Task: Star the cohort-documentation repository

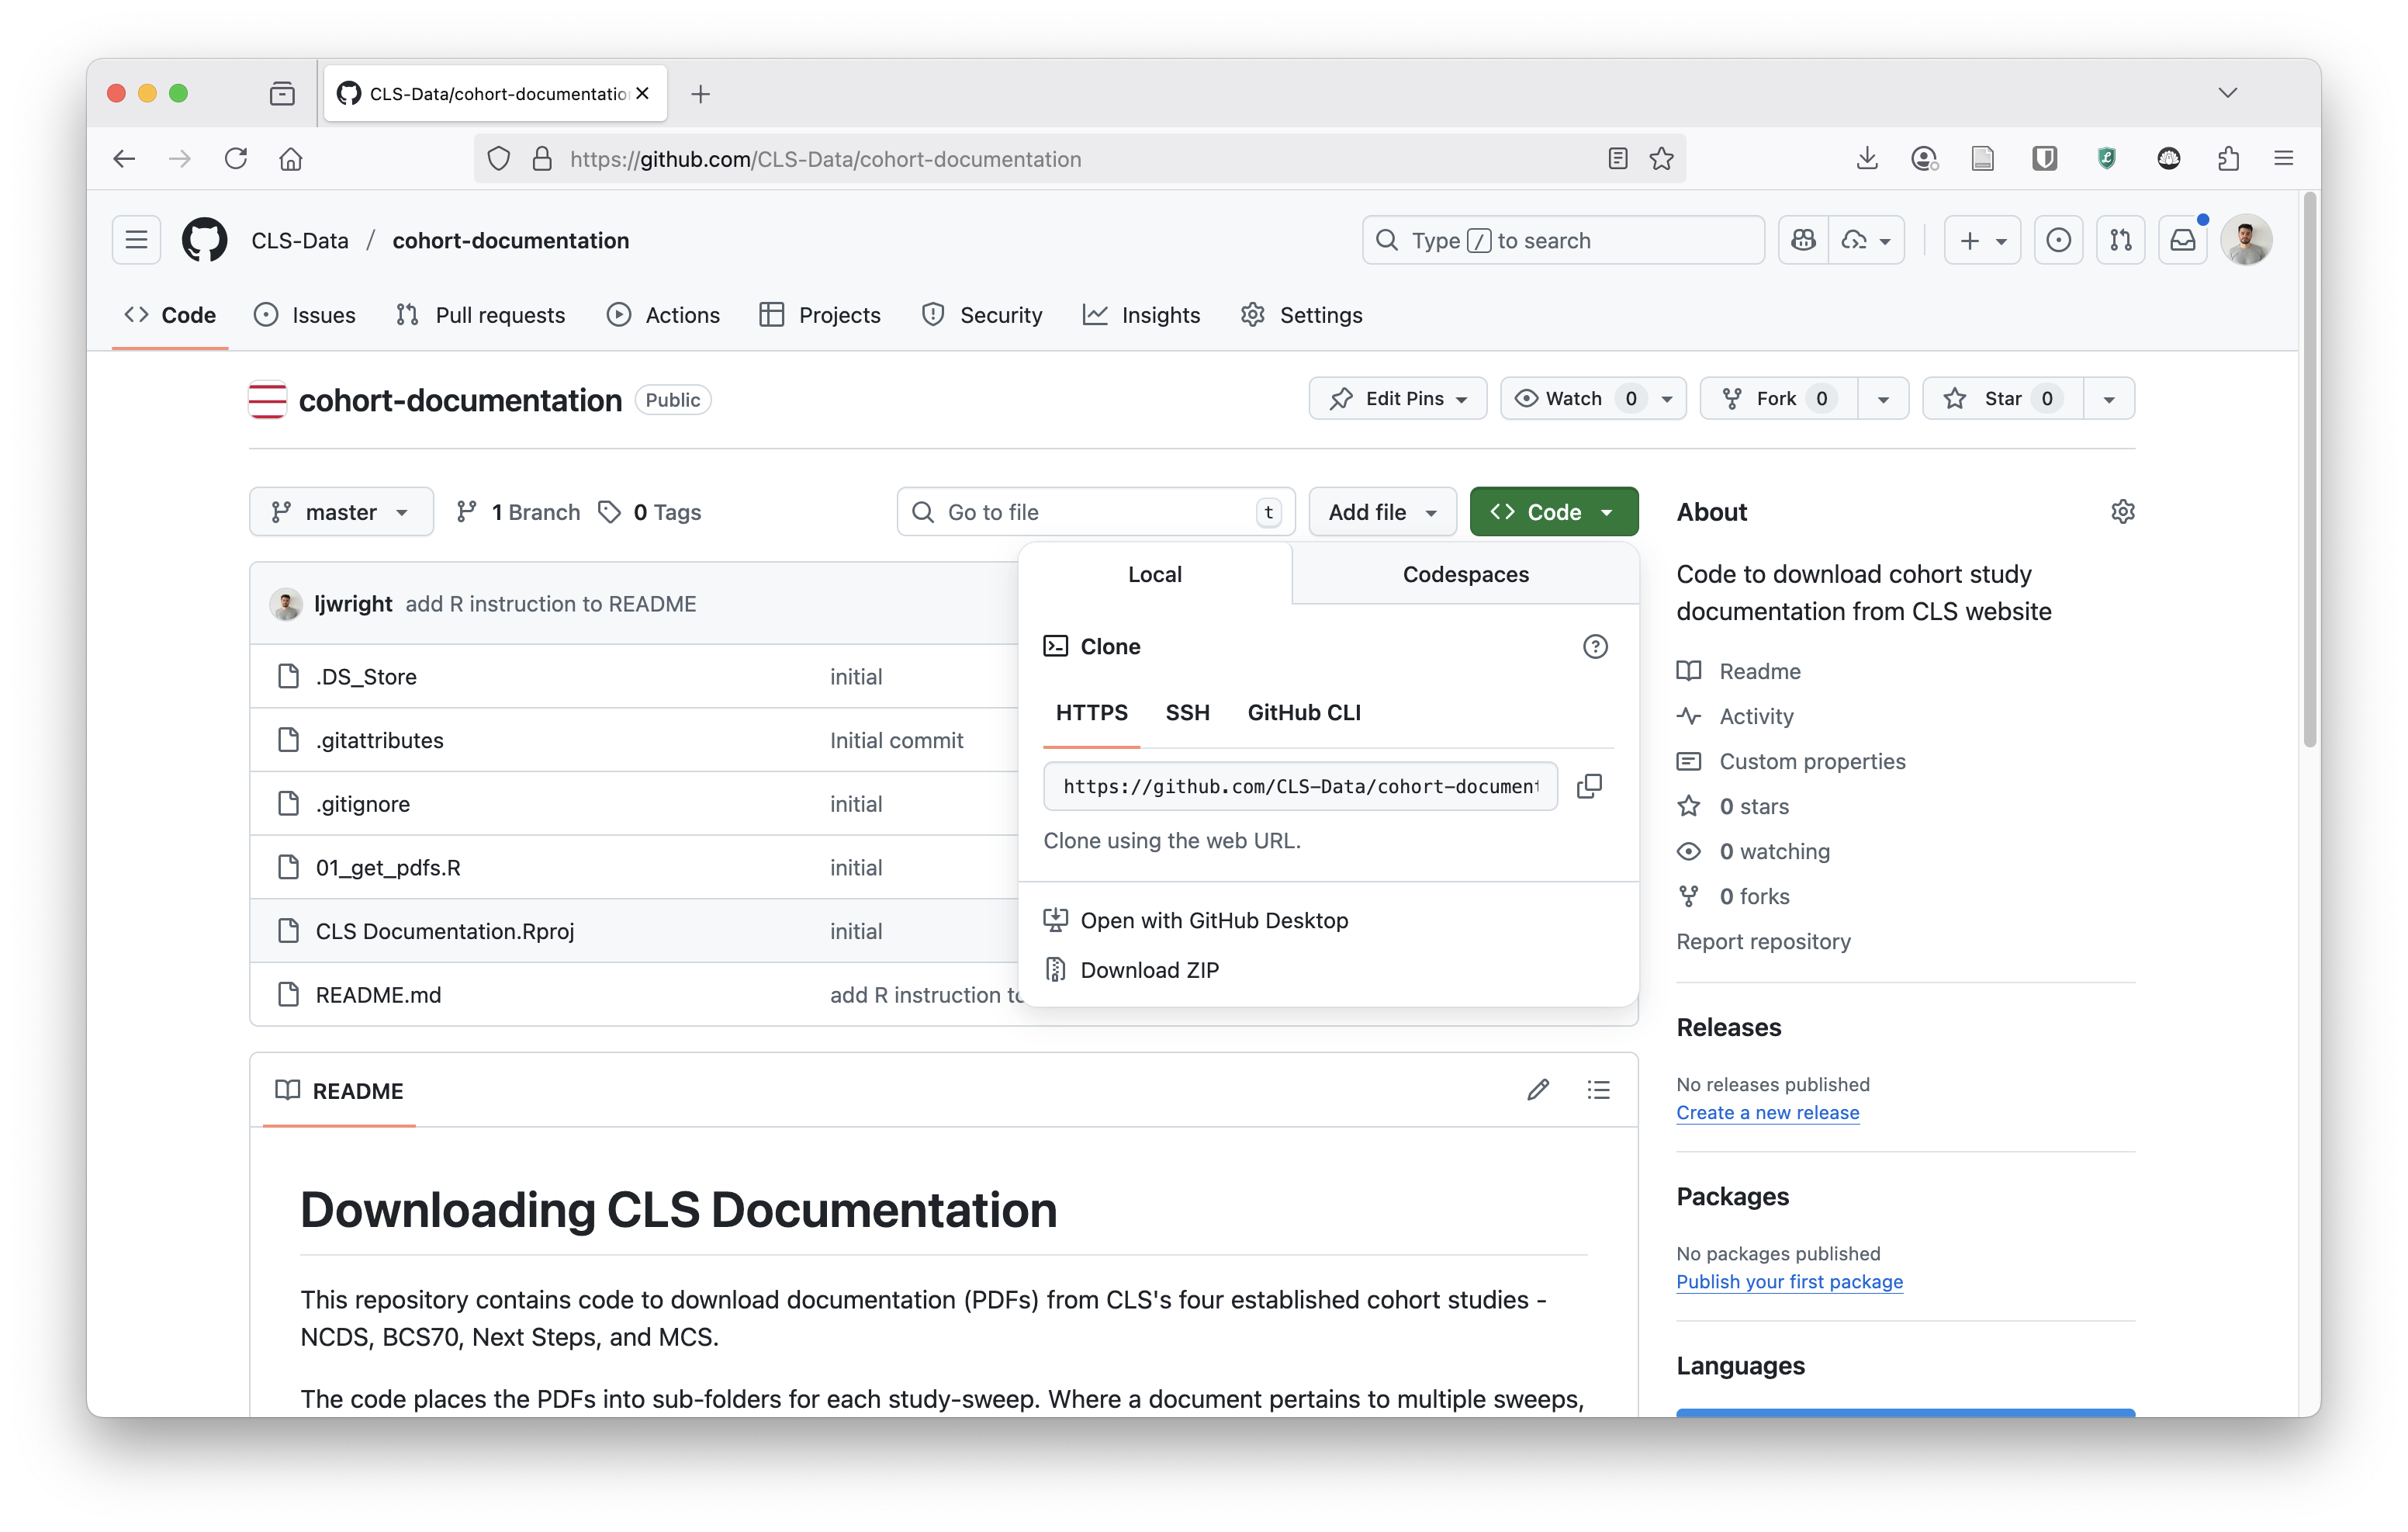Action: click(2003, 398)
